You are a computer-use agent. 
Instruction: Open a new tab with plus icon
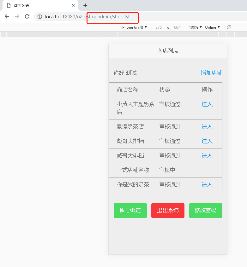[x=85, y=5]
